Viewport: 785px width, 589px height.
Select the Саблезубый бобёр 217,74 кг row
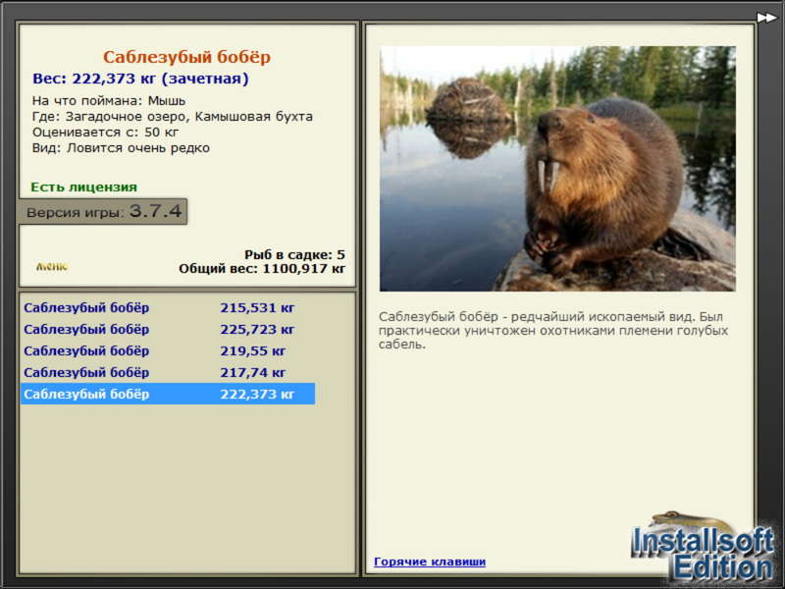tap(168, 372)
